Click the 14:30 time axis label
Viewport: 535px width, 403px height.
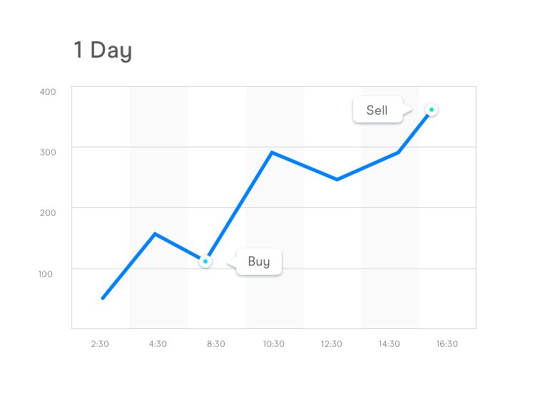[389, 344]
